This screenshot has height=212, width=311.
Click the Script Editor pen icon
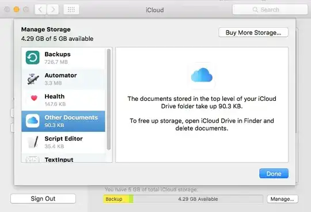[x=33, y=142]
